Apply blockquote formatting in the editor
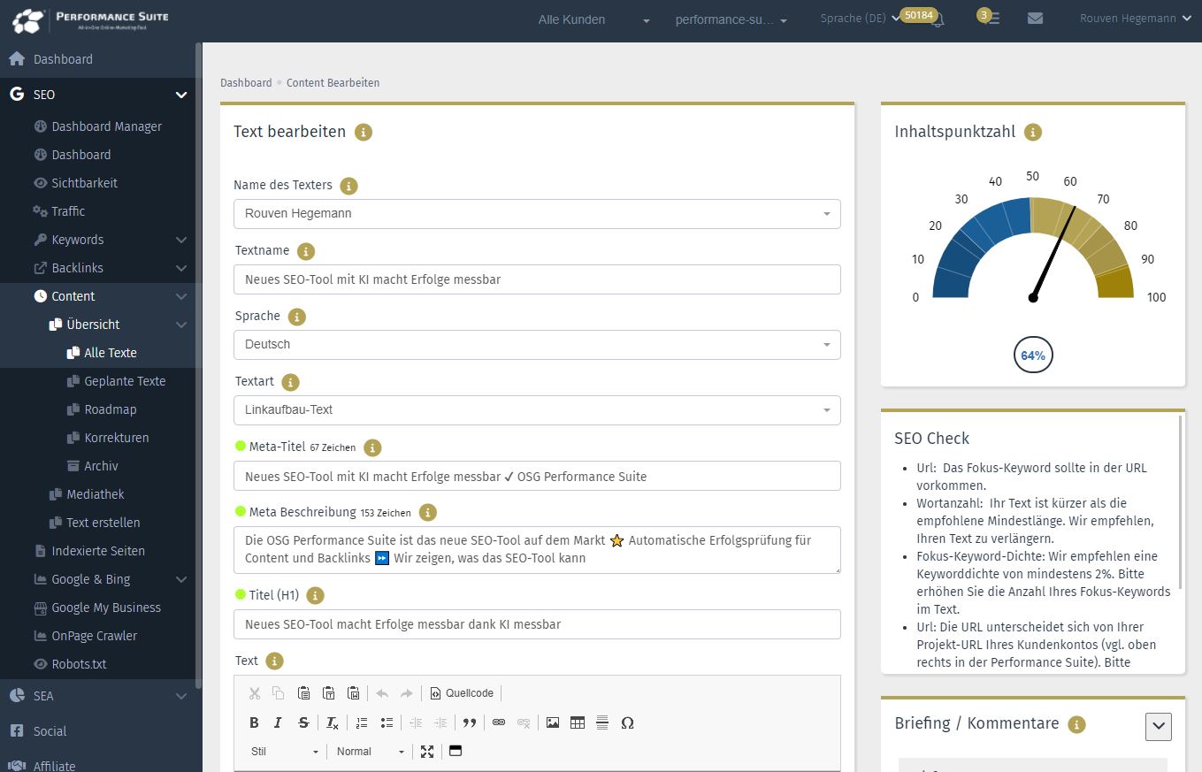Screen dimensions: 1202x772 click(x=470, y=722)
